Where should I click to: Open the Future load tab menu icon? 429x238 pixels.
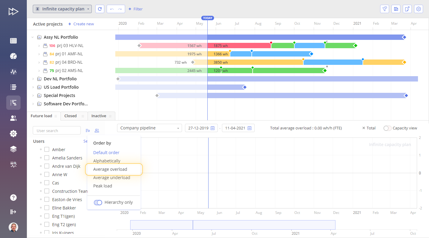tap(56, 116)
